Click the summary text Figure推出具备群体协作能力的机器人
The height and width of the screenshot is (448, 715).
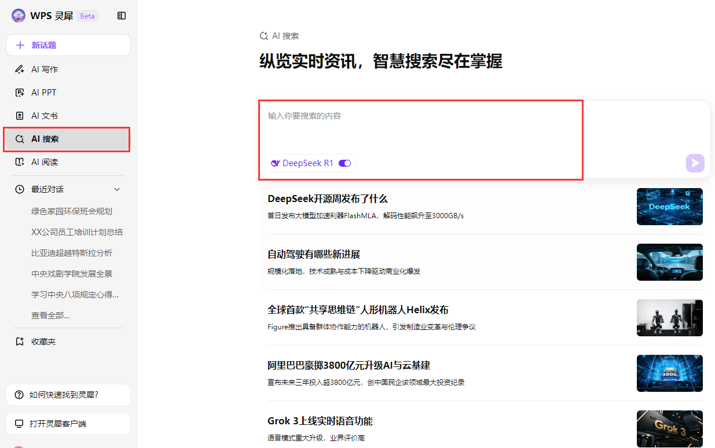(x=371, y=327)
